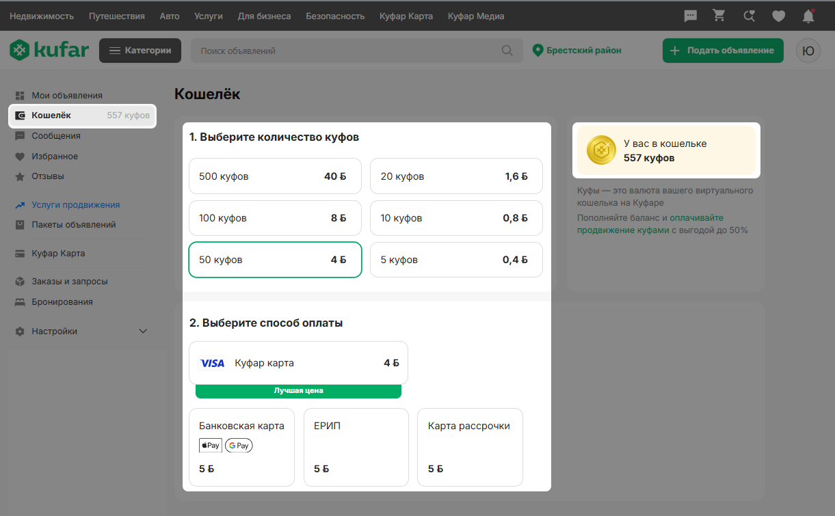The width and height of the screenshot is (835, 516).
Task: Open favorites heart icon in top bar
Action: pyautogui.click(x=778, y=16)
